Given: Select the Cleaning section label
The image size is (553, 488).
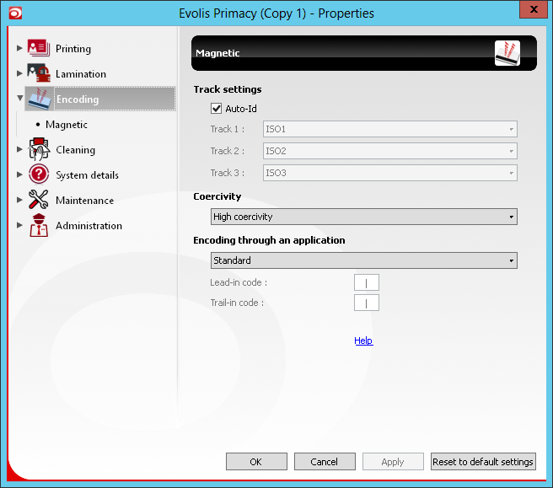Looking at the screenshot, I should [x=76, y=150].
